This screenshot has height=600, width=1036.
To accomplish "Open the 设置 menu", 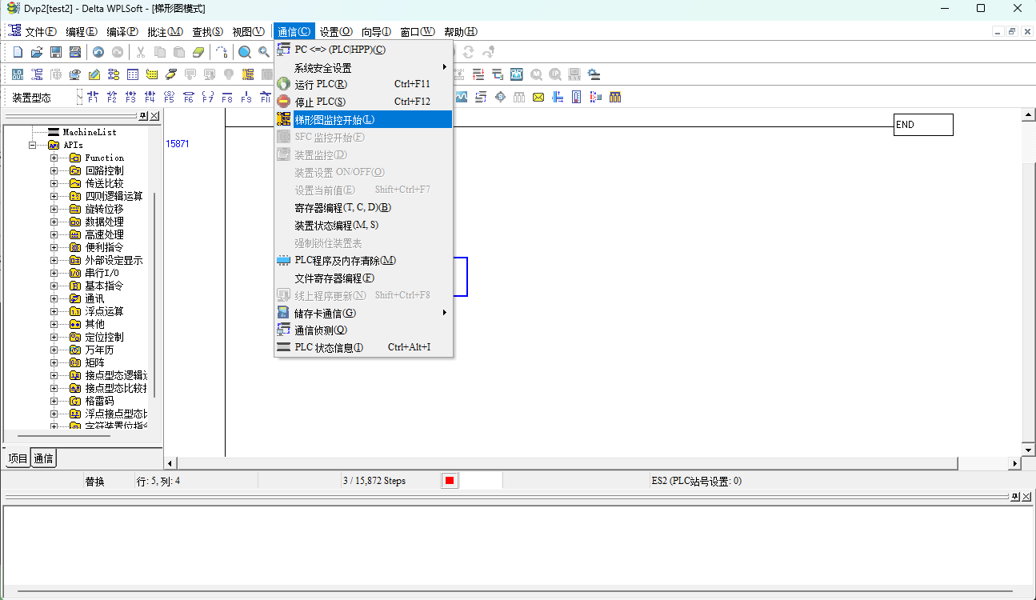I will [x=336, y=32].
